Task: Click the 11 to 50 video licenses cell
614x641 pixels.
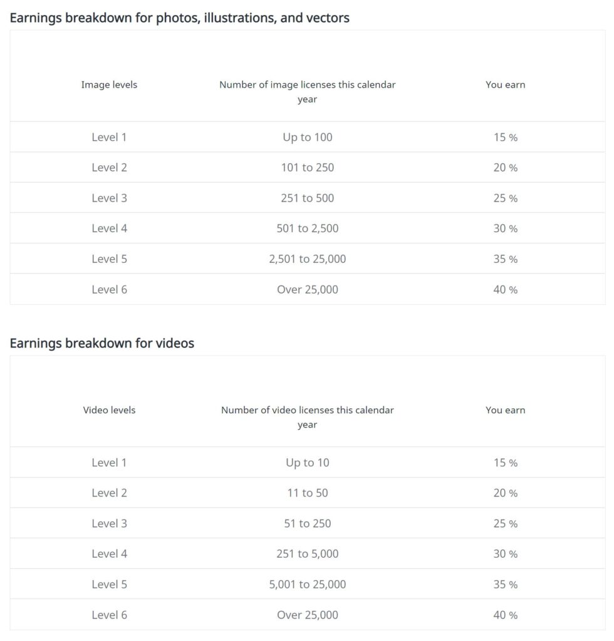Action: (x=307, y=493)
